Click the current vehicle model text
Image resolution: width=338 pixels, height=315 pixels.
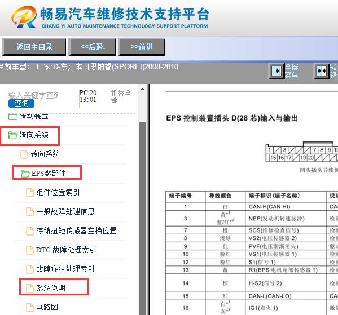[x=89, y=66]
